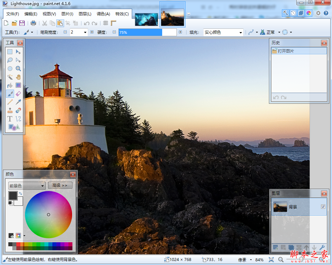
Task: Select the Rectangle Select tool
Action: 10,52
